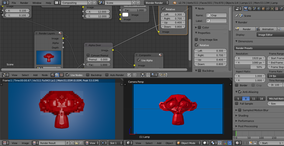Viewport: 284px width, 146px height.
Task: Open the Window menu
Action: coord(37,3)
